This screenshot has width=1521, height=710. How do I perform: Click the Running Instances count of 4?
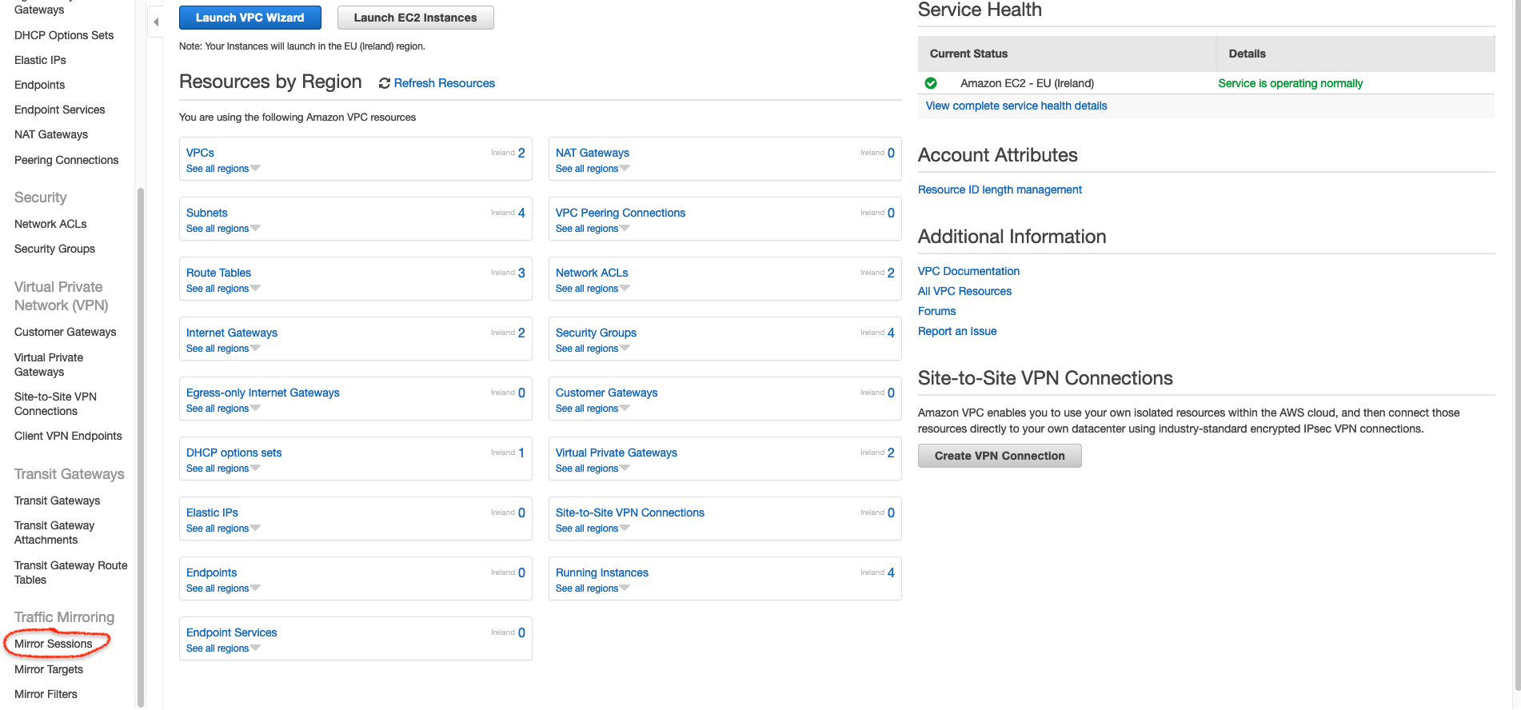point(891,572)
